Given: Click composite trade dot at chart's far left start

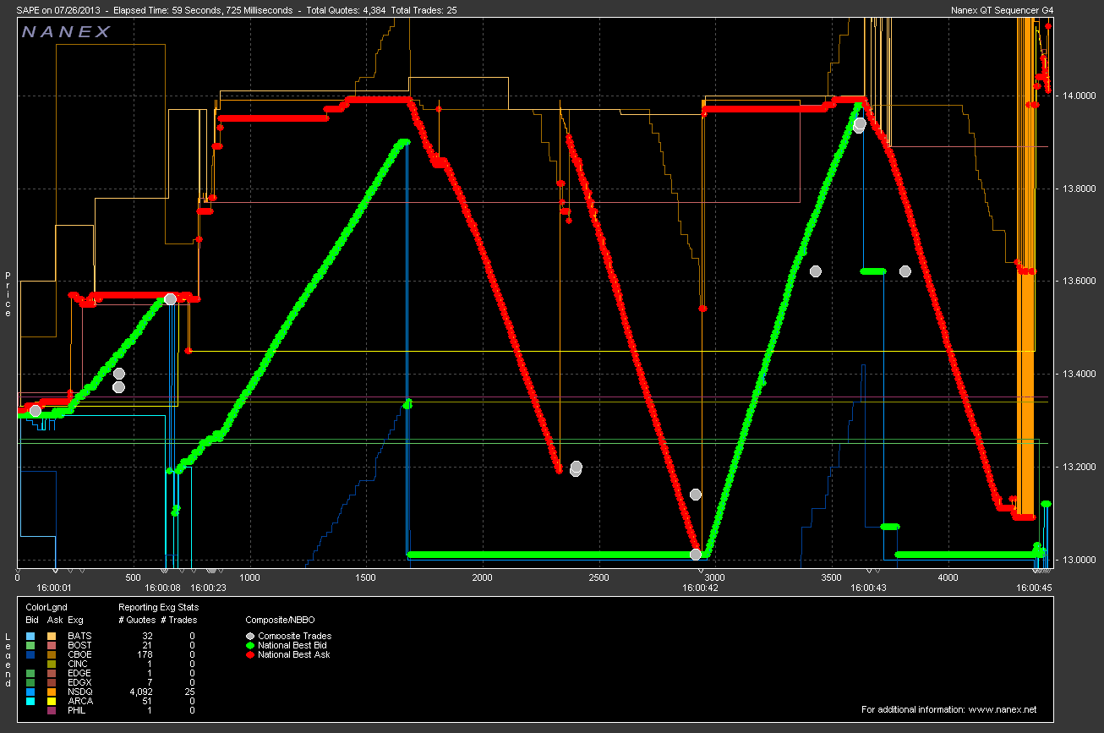Looking at the screenshot, I should tap(35, 410).
